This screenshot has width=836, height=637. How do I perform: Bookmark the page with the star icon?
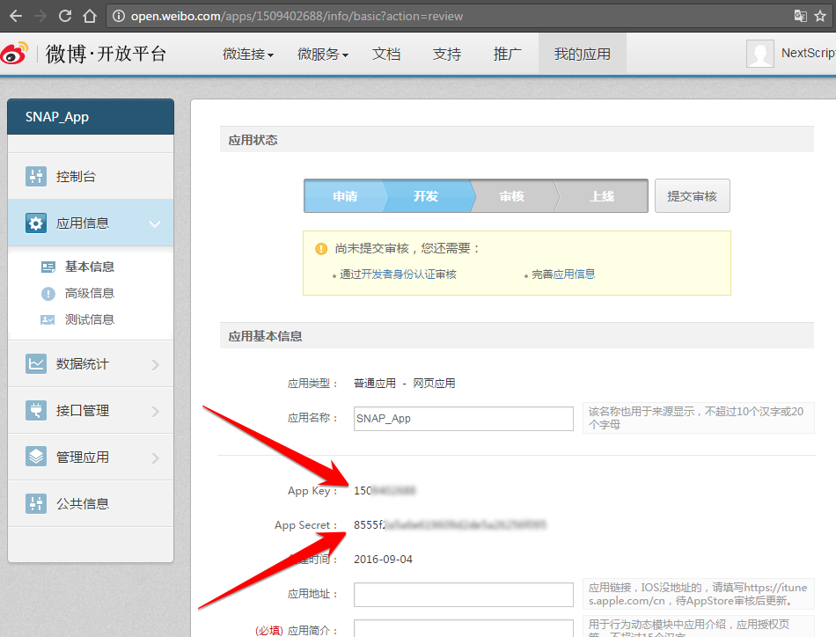click(x=820, y=16)
